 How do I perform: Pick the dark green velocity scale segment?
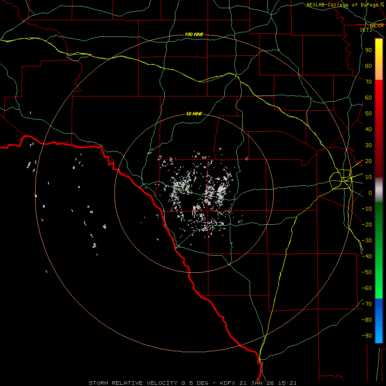pos(379,217)
